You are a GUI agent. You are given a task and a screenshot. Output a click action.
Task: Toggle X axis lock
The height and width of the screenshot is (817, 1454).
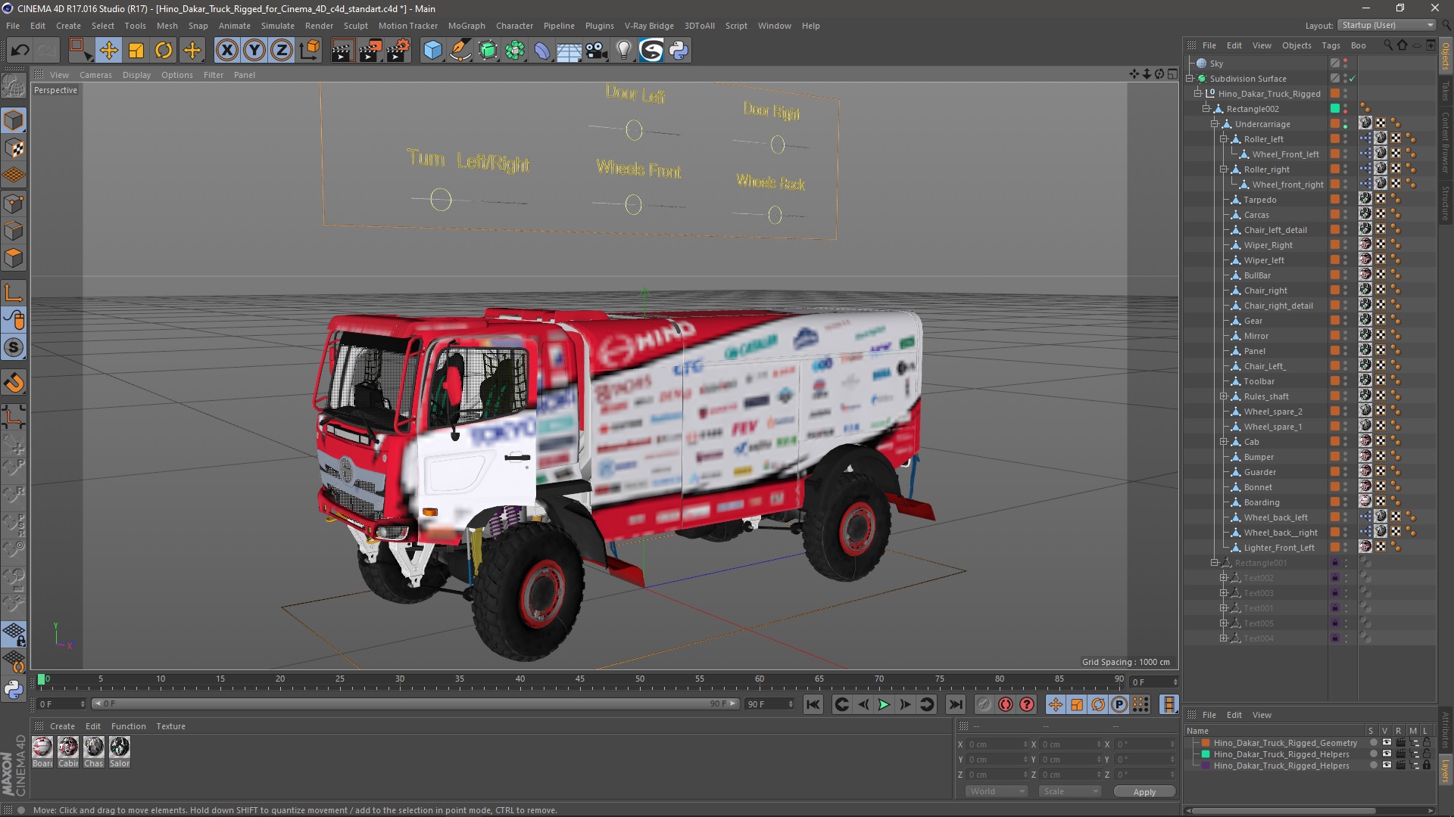226,51
